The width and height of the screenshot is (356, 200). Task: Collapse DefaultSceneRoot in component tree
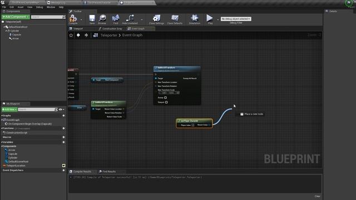[4, 27]
